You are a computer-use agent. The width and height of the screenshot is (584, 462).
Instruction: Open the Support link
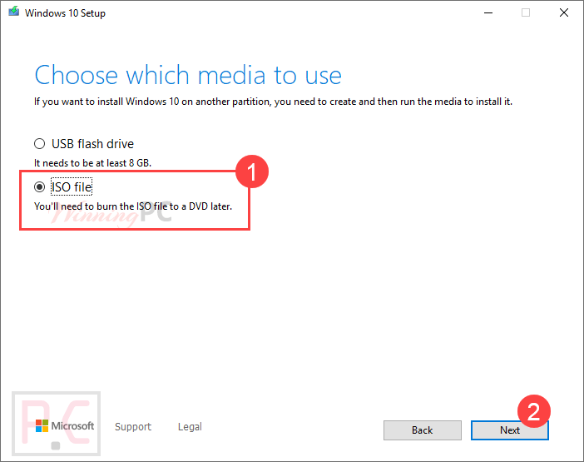click(x=133, y=426)
